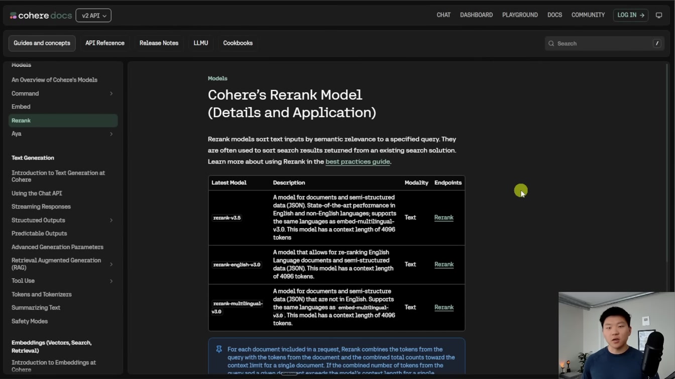Viewport: 675px width, 379px height.
Task: Click the search magnifier icon
Action: click(551, 44)
